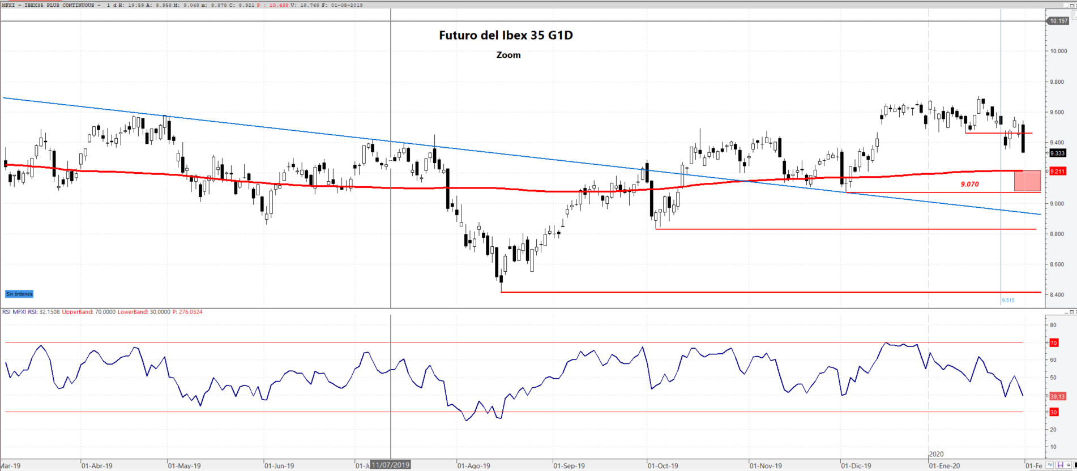Click the 01-Abr-19 date on time axis
Viewport: 1077px width, 471px height.
[97, 466]
